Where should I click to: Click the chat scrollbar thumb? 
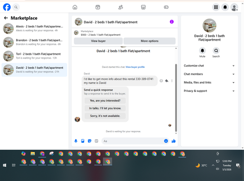[176, 98]
